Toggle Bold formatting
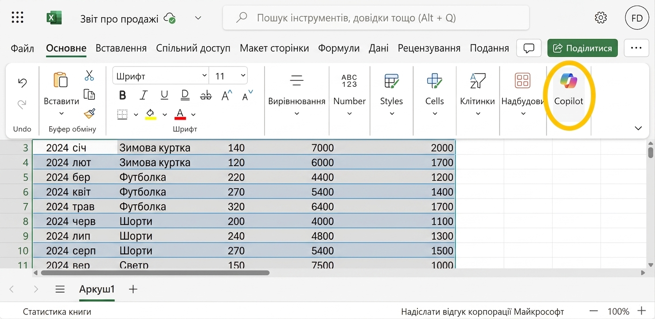This screenshot has width=655, height=319. pyautogui.click(x=123, y=95)
